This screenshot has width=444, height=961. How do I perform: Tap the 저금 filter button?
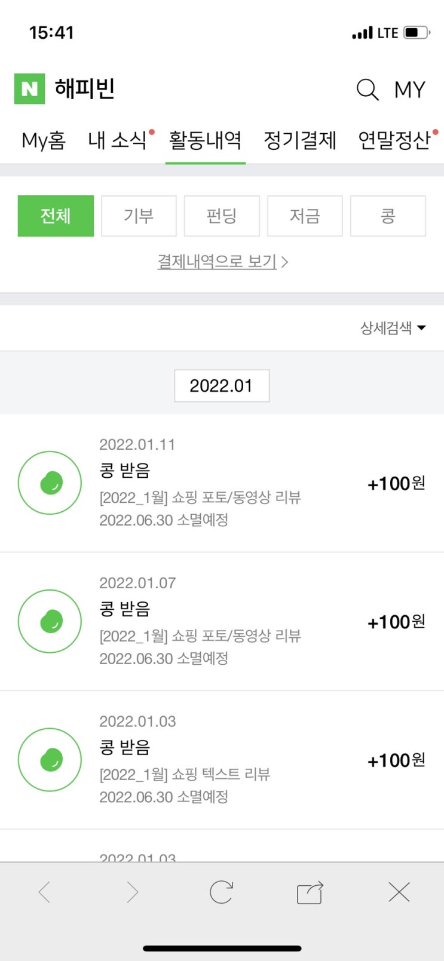click(x=305, y=216)
